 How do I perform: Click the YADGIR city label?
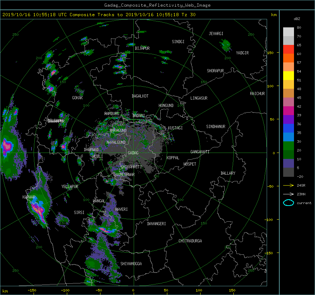(x=242, y=53)
